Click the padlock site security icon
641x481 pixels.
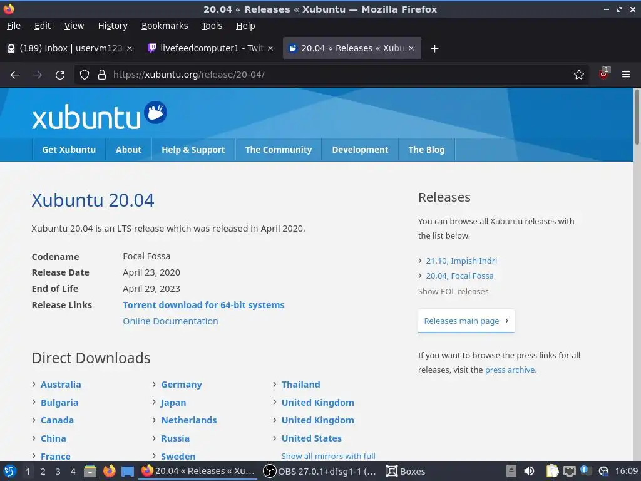tap(102, 75)
